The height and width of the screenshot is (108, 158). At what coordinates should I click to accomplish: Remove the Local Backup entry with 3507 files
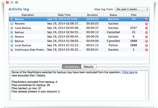coord(146,28)
